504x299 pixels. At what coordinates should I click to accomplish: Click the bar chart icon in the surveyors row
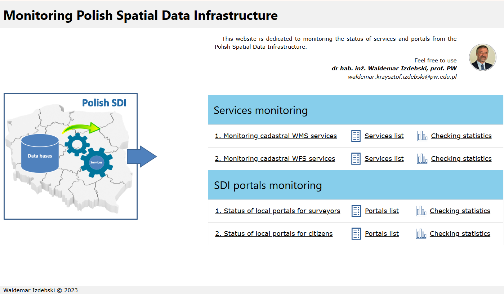coord(421,211)
